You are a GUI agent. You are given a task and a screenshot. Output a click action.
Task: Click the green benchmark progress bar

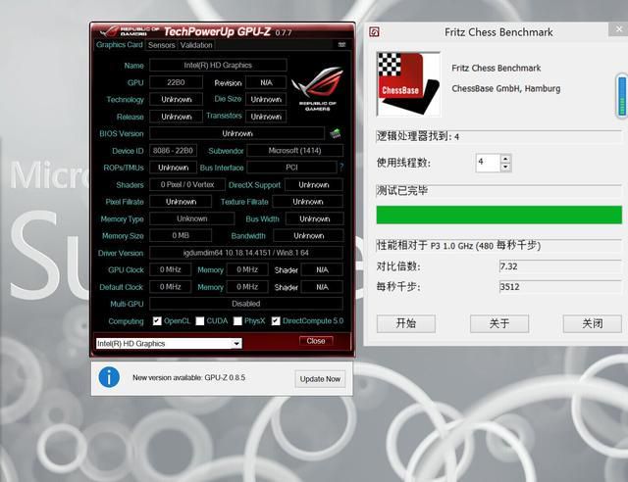[x=499, y=215]
